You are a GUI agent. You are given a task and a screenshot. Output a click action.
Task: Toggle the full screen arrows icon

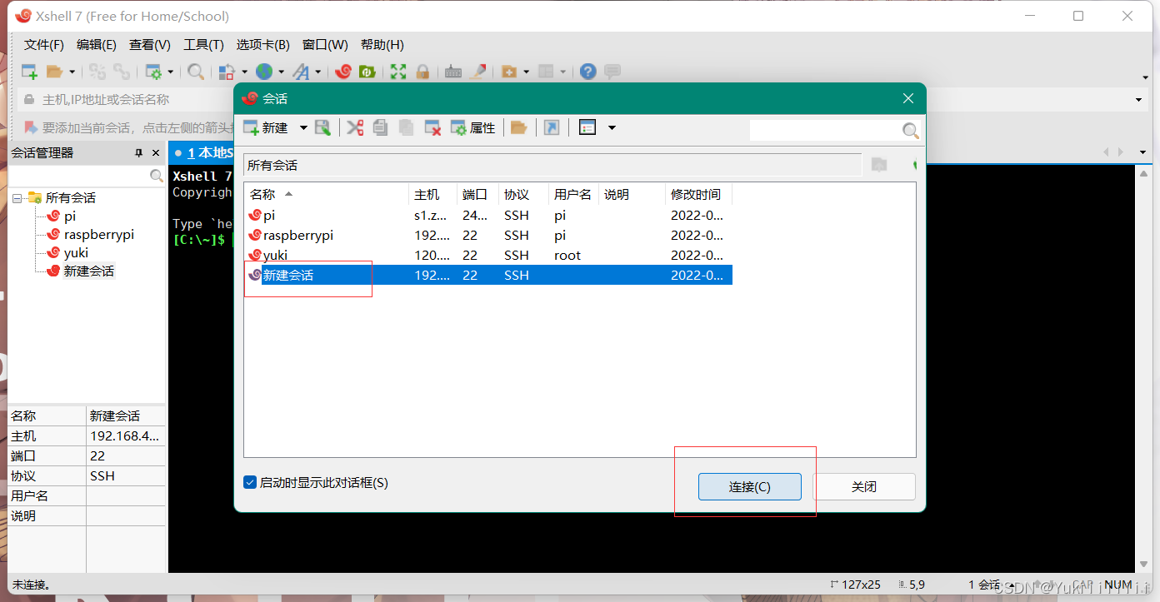pyautogui.click(x=398, y=72)
